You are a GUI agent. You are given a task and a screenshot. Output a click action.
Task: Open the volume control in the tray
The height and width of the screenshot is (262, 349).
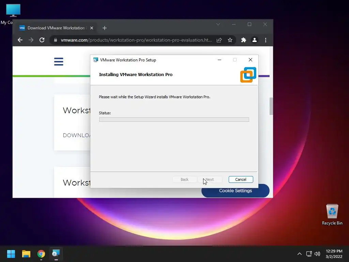click(317, 253)
